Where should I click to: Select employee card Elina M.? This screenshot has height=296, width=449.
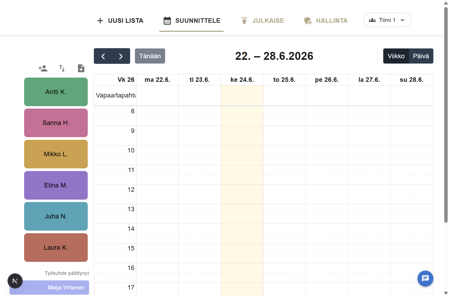tap(56, 185)
